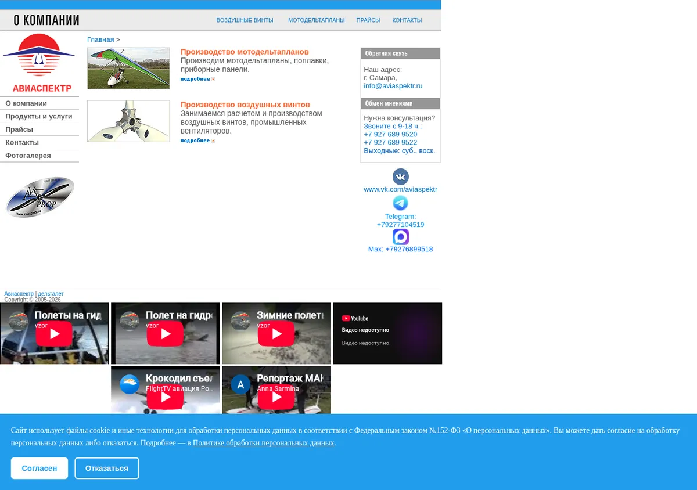The height and width of the screenshot is (490, 697).
Task: Click the Telegram icon
Action: (400, 203)
